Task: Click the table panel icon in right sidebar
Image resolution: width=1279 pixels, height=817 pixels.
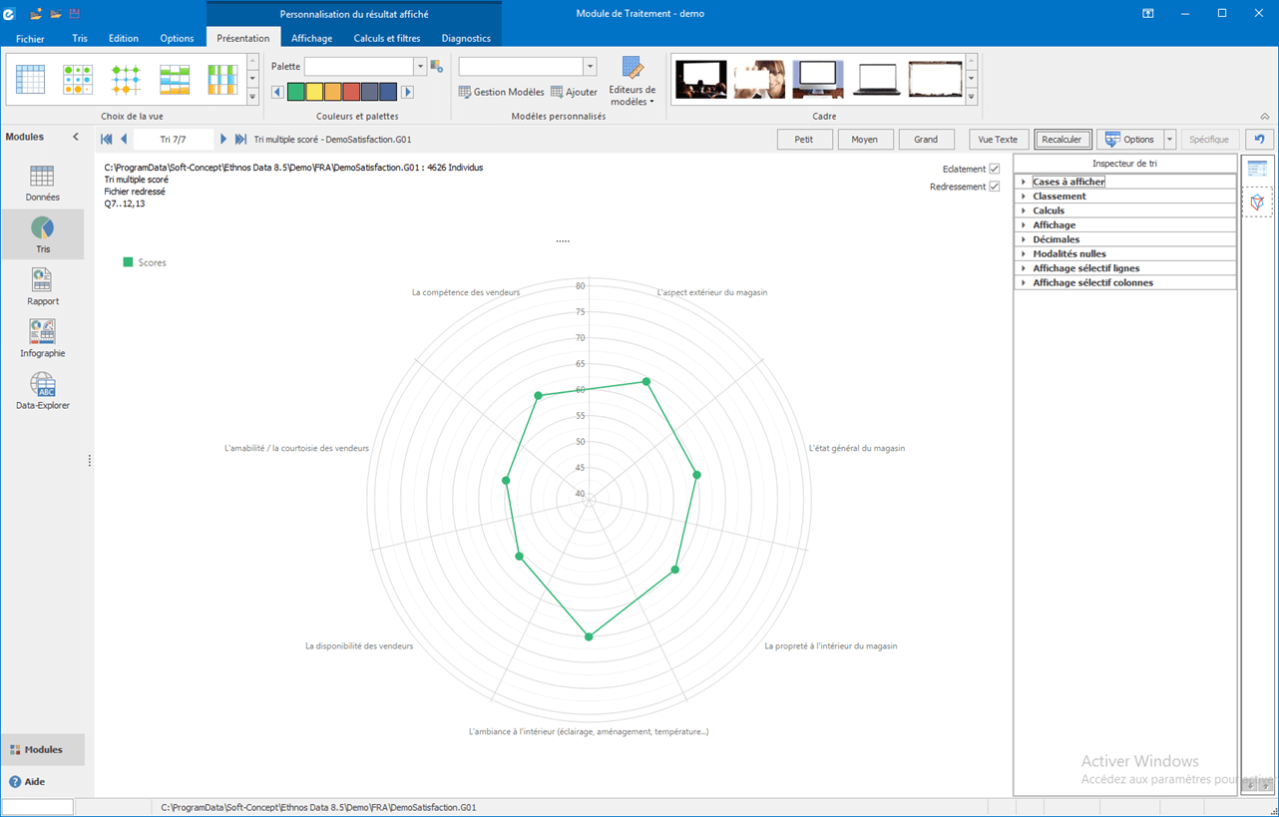Action: tap(1257, 169)
